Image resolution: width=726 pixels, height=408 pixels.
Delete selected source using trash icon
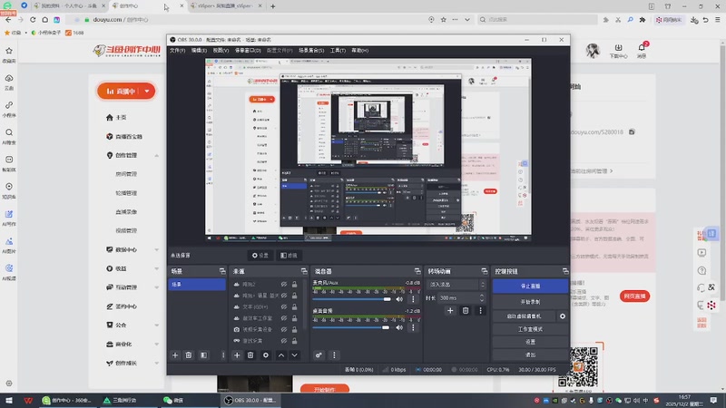pyautogui.click(x=250, y=355)
